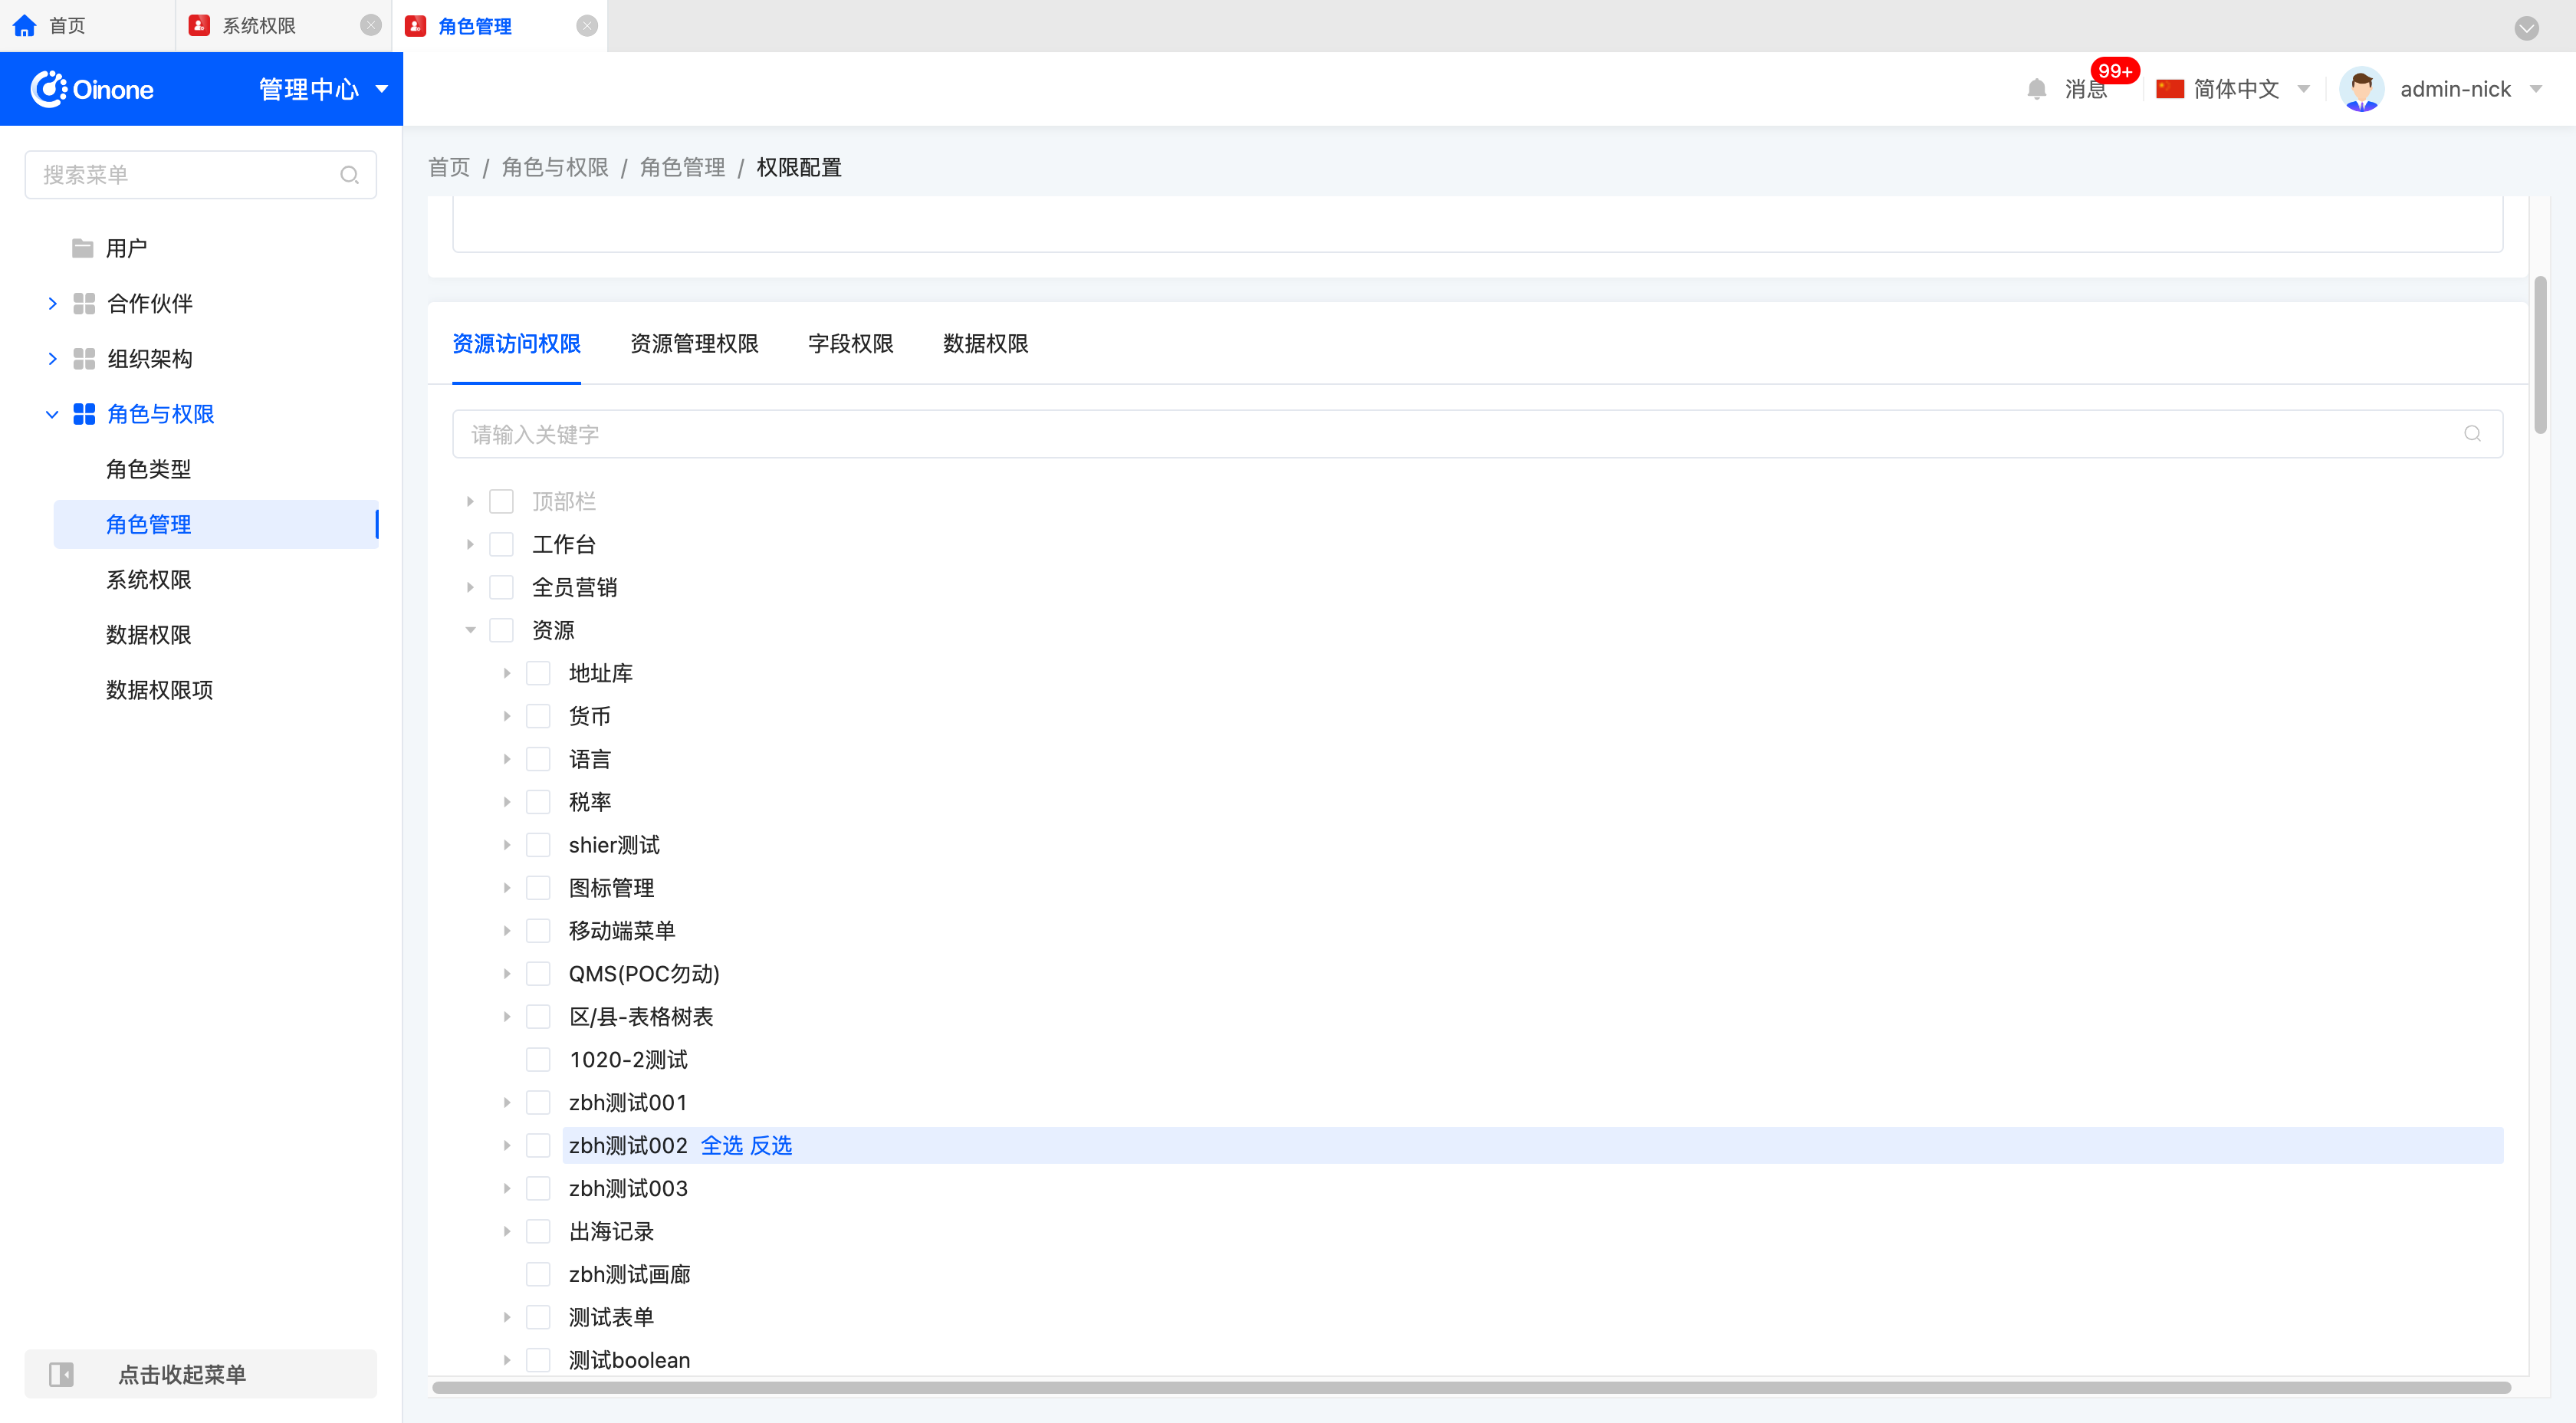2576x1423 pixels.
Task: Check the shier测试 checkbox
Action: coord(538,845)
